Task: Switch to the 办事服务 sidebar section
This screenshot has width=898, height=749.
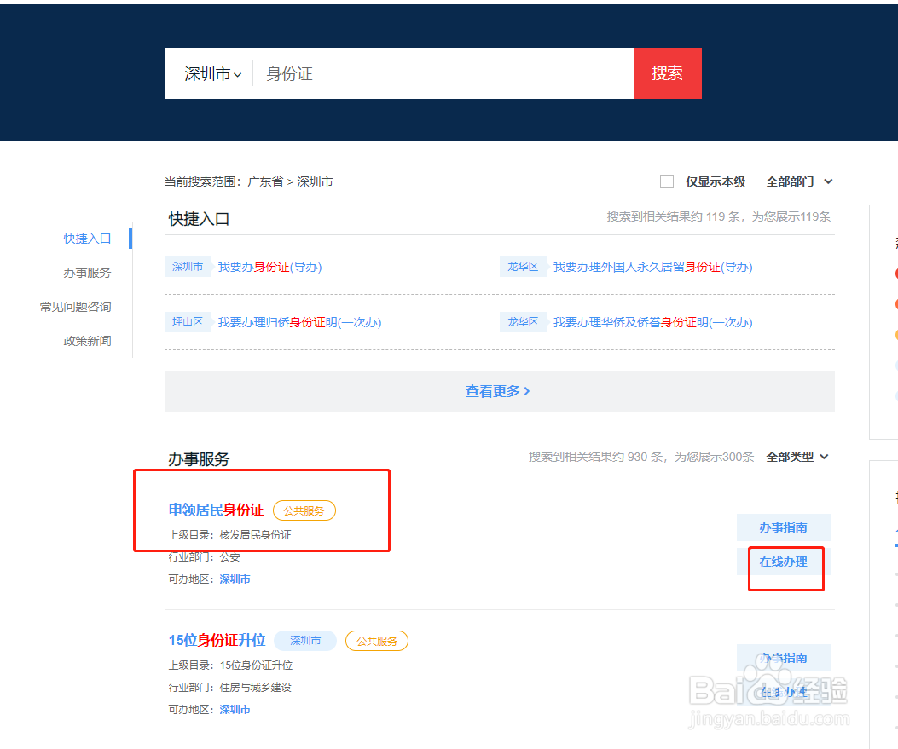Action: tap(88, 273)
